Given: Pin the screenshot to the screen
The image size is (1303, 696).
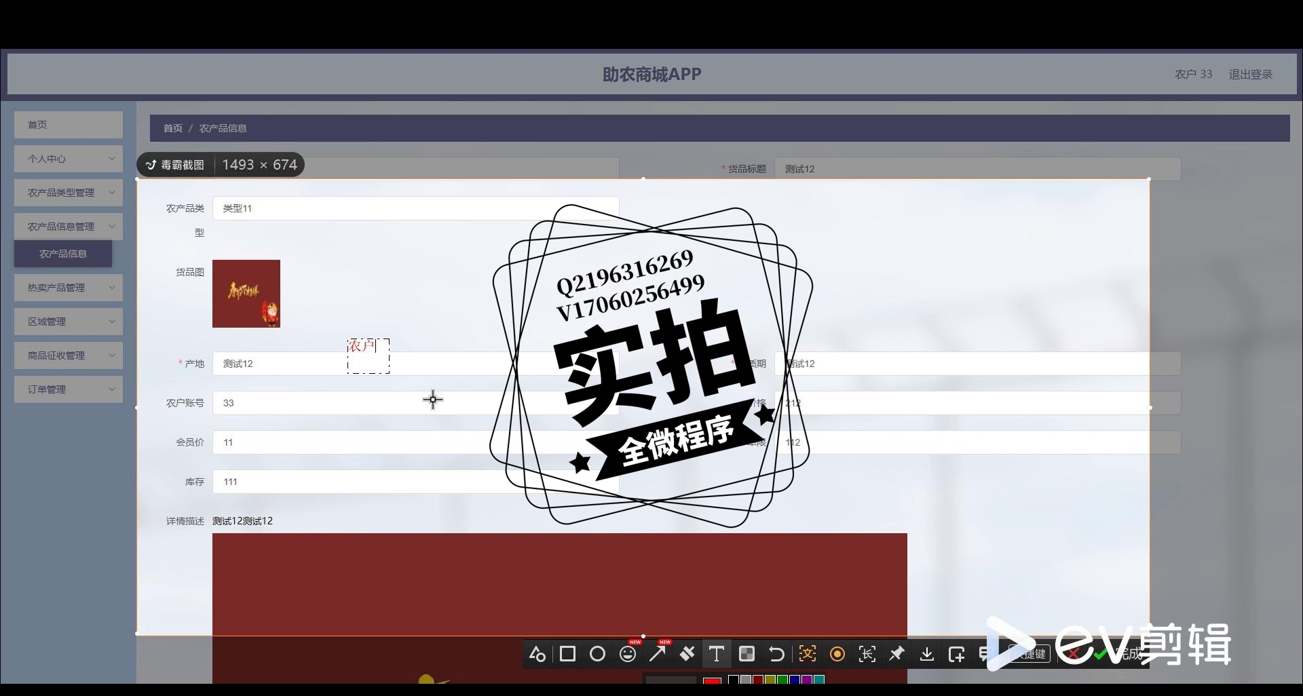Looking at the screenshot, I should 896,654.
